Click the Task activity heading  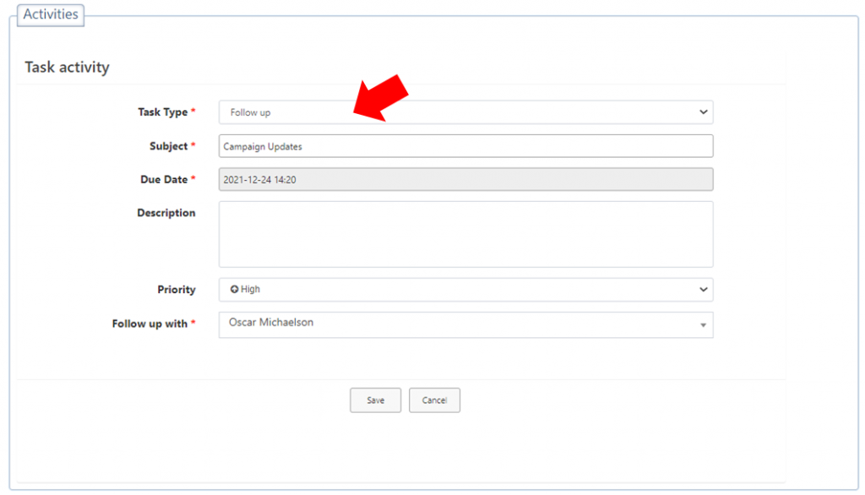point(68,68)
